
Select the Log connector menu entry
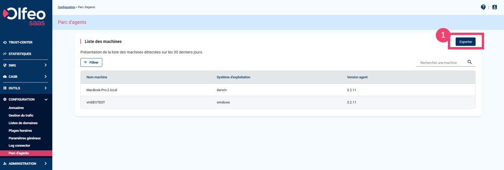pyautogui.click(x=19, y=145)
